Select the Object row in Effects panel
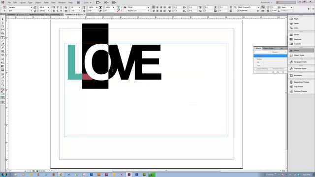This screenshot has height=177, width=315. [x=270, y=56]
